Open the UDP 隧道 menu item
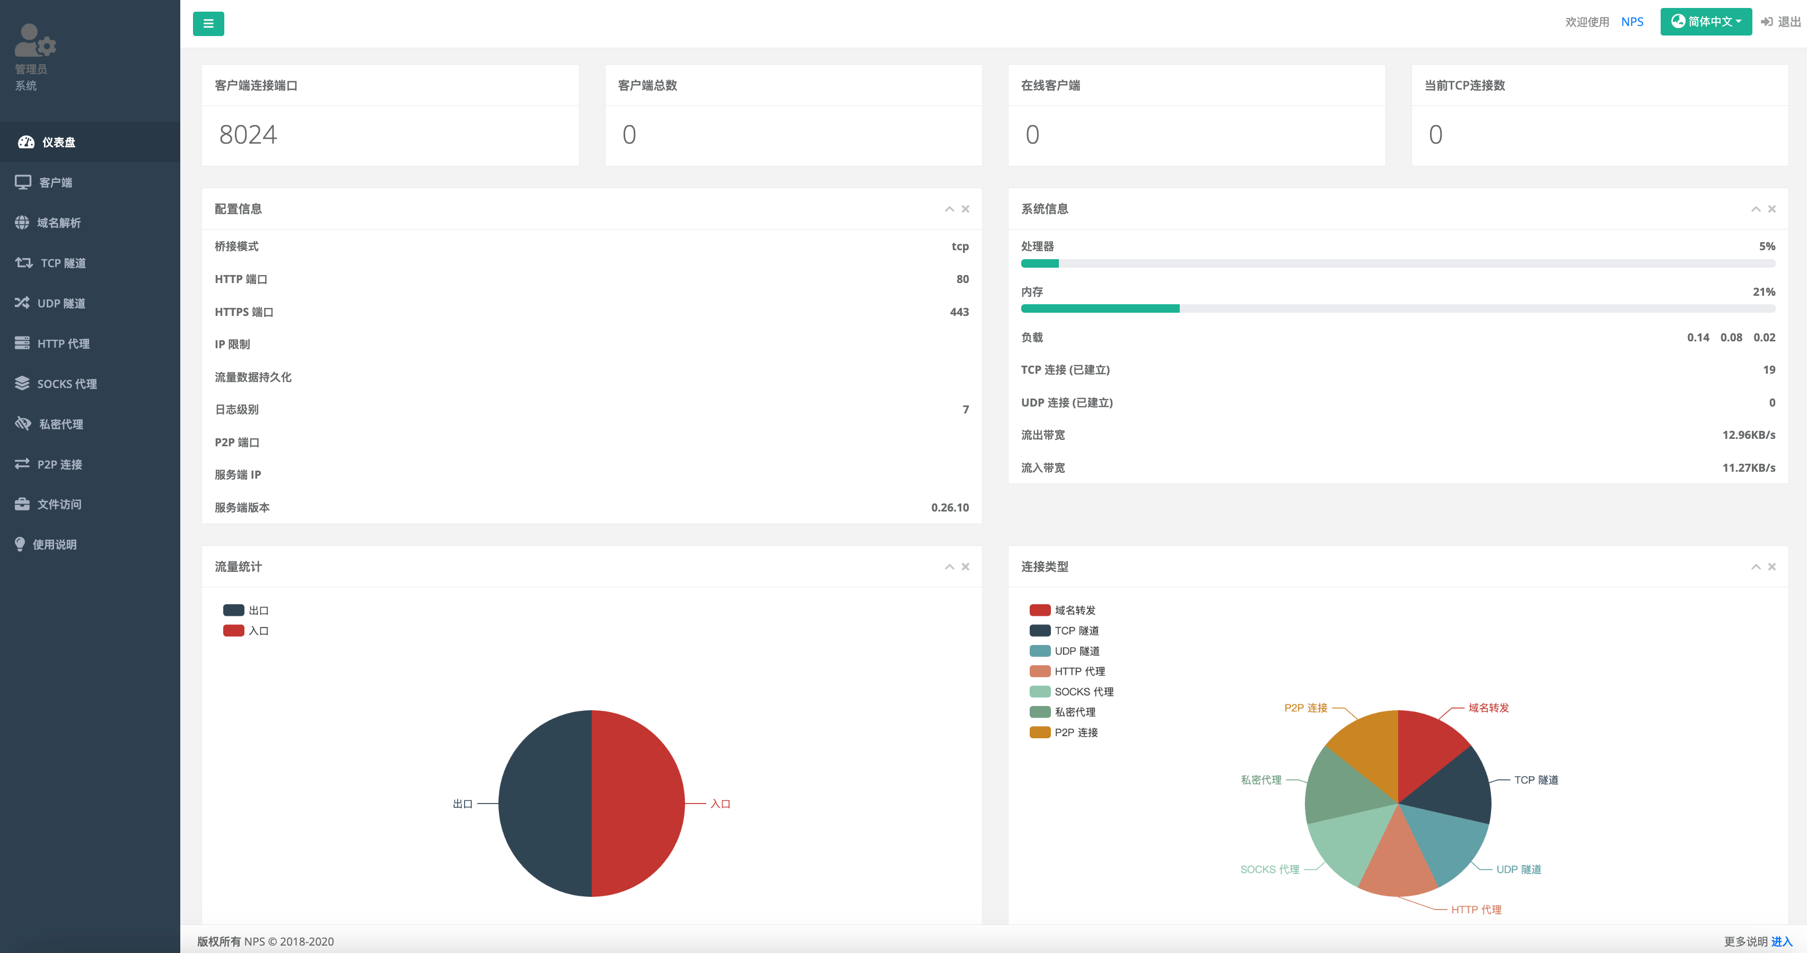This screenshot has width=1807, height=953. pyautogui.click(x=90, y=304)
